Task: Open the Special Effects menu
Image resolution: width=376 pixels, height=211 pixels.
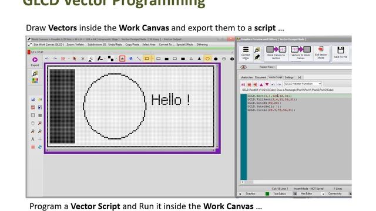Action: 185,45
